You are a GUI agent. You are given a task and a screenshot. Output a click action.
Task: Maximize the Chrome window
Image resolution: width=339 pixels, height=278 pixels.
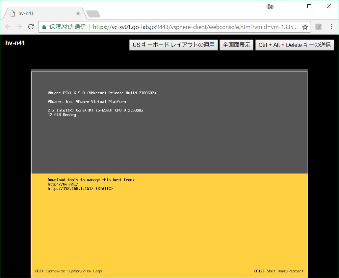[309, 7]
